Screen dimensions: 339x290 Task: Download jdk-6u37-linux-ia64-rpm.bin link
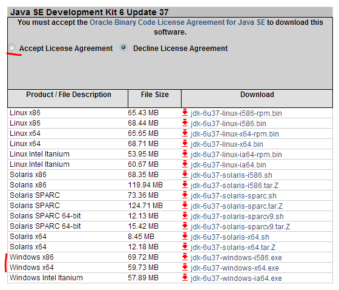[236, 155]
